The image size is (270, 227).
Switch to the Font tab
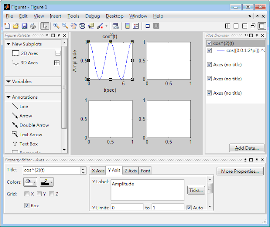coord(145,171)
